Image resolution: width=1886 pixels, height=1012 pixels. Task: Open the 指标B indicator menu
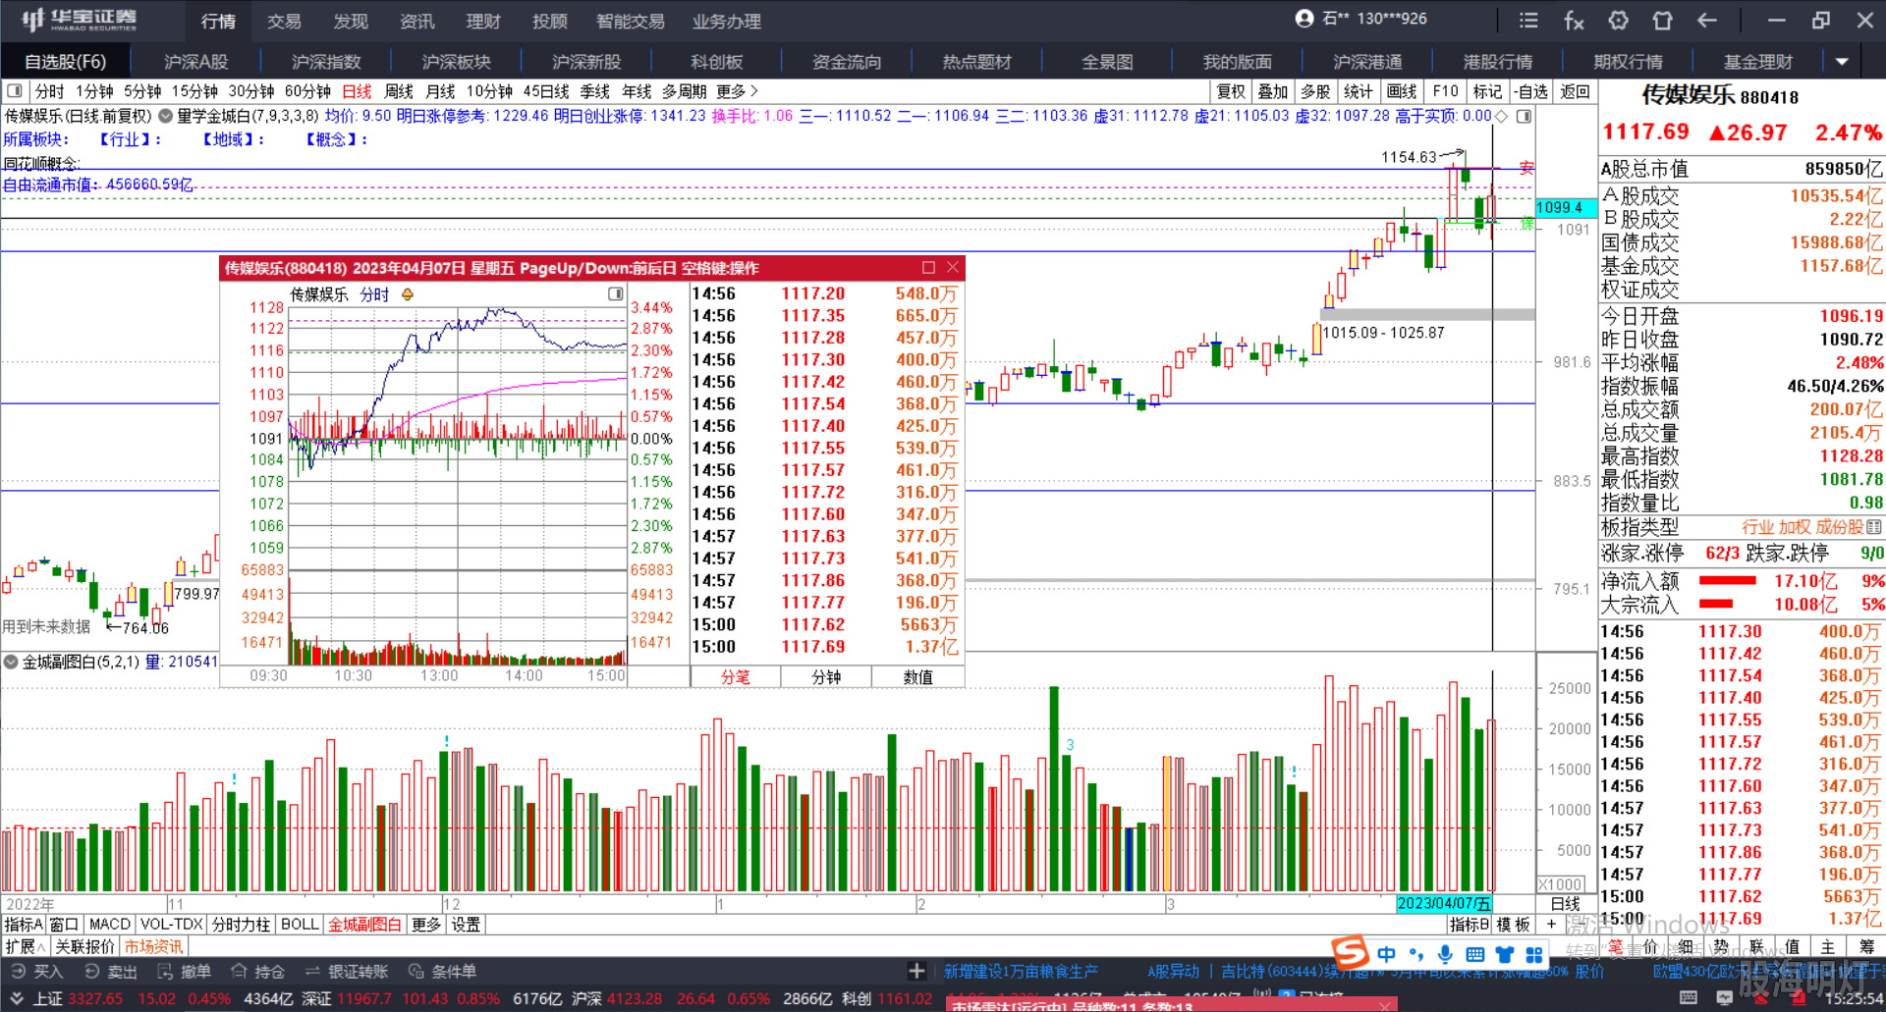click(x=1470, y=925)
